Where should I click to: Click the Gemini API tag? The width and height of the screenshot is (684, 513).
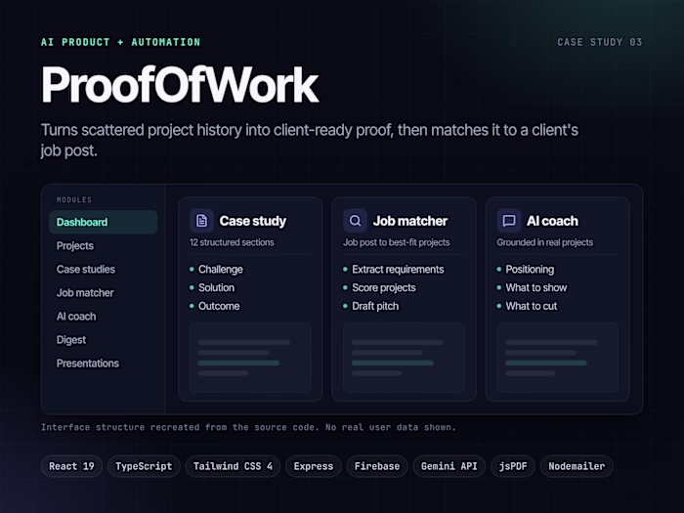pos(449,466)
